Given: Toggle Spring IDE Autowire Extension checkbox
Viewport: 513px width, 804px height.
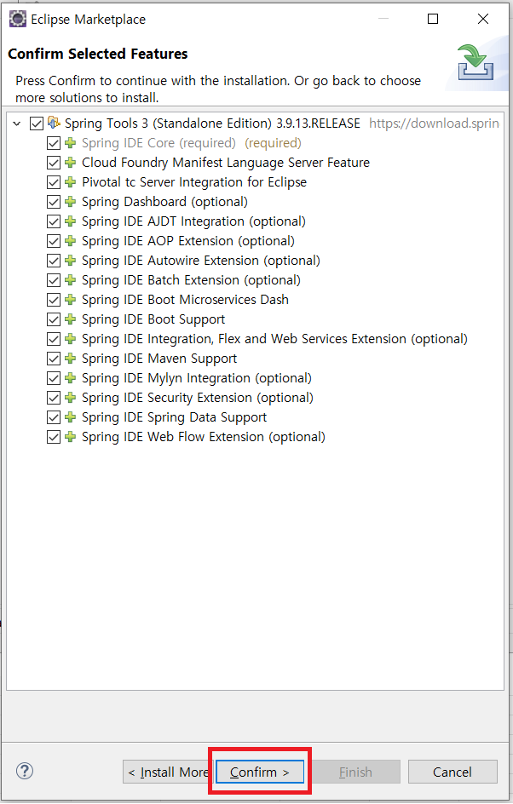Looking at the screenshot, I should [54, 261].
